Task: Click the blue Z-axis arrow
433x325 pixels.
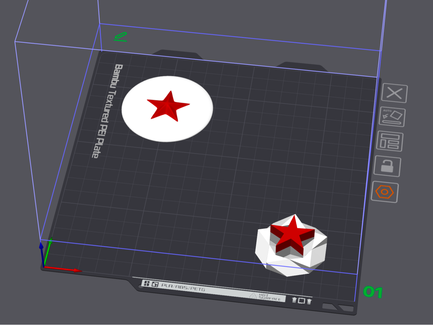Action: point(42,254)
